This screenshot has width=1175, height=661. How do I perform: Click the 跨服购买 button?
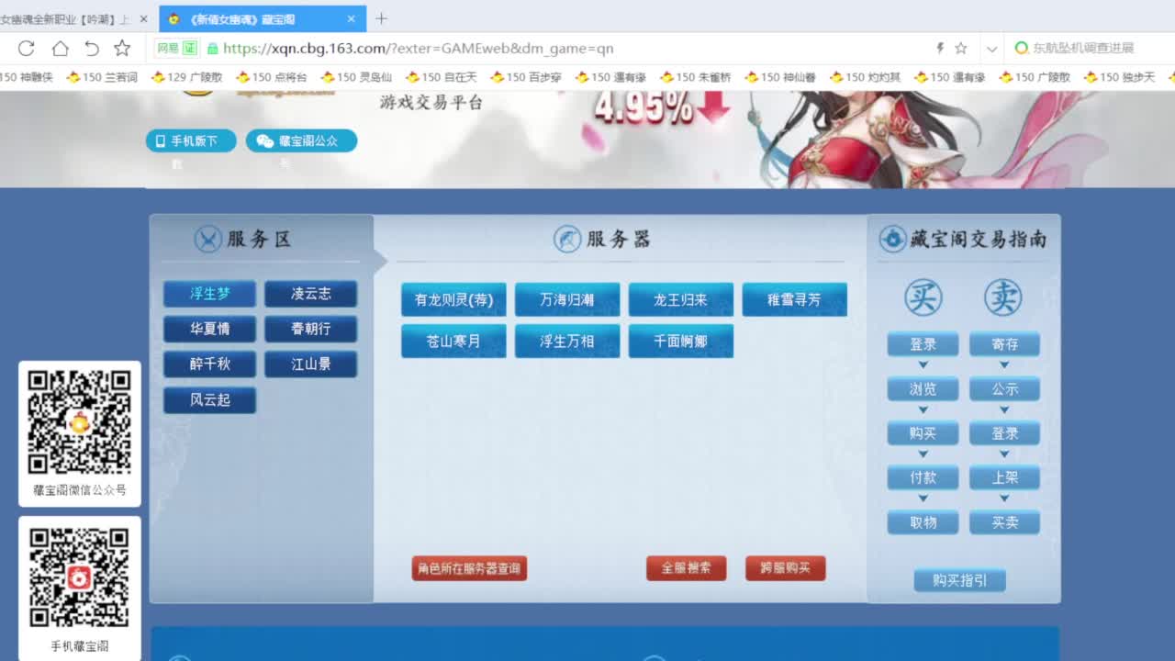click(x=786, y=568)
